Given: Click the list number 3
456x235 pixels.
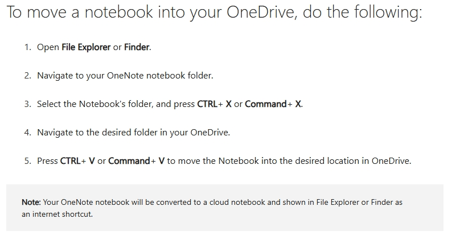Looking at the screenshot, I should 28,104.
